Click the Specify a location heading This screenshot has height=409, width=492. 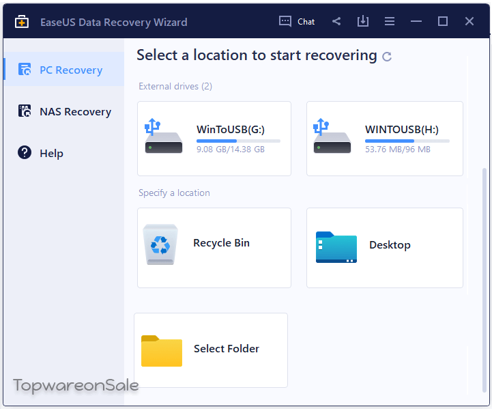pos(174,193)
